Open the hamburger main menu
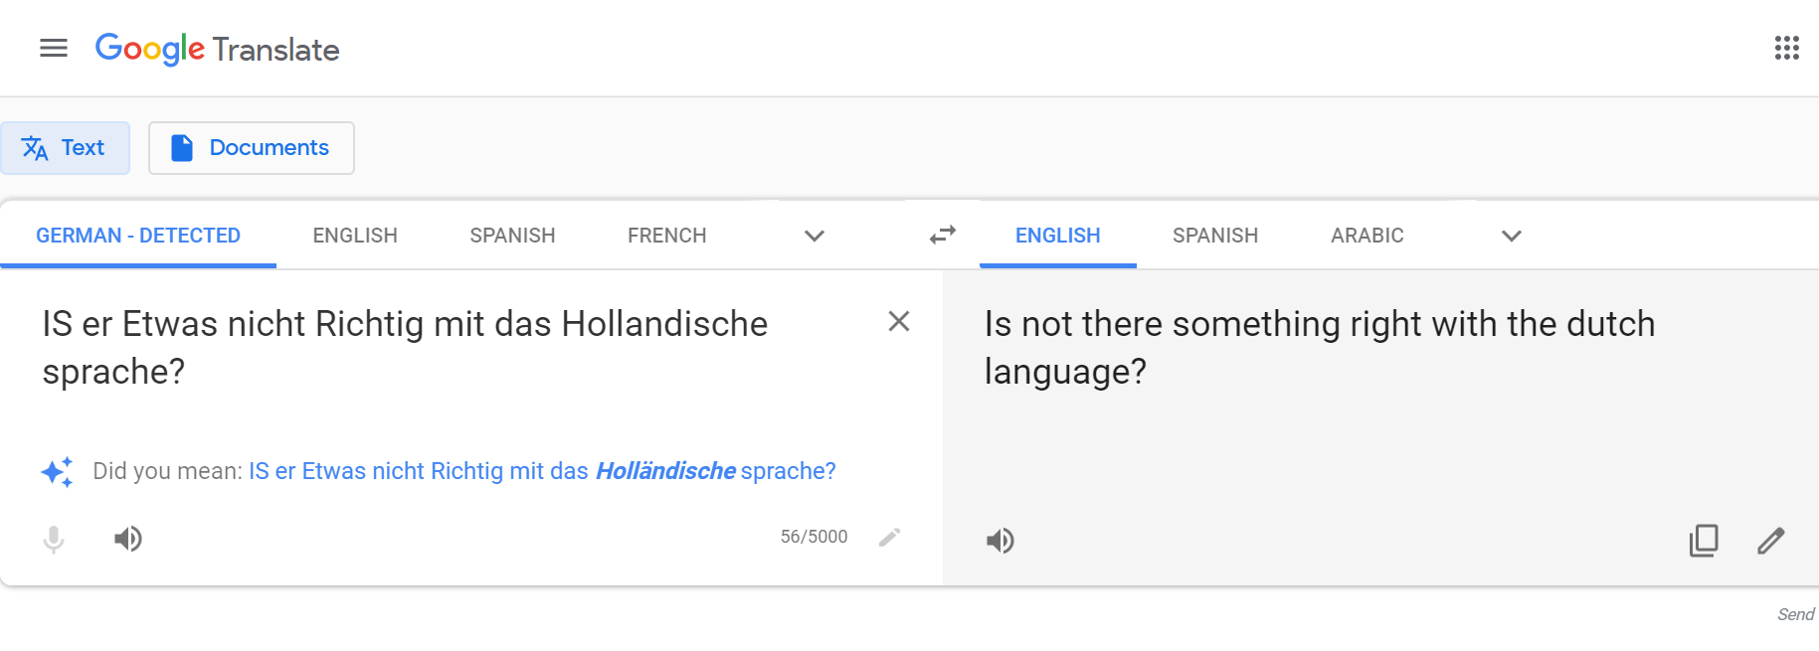This screenshot has height=651, width=1819. coord(54,48)
